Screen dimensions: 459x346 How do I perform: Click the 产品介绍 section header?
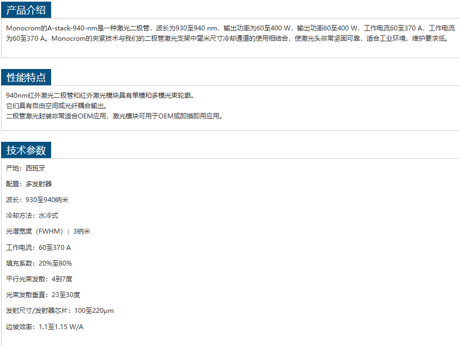point(26,10)
